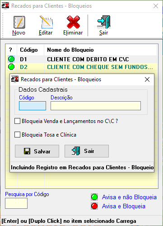This screenshot has height=226, width=163.
Task: Click the green status circle for D2
Action: [x=11, y=67]
